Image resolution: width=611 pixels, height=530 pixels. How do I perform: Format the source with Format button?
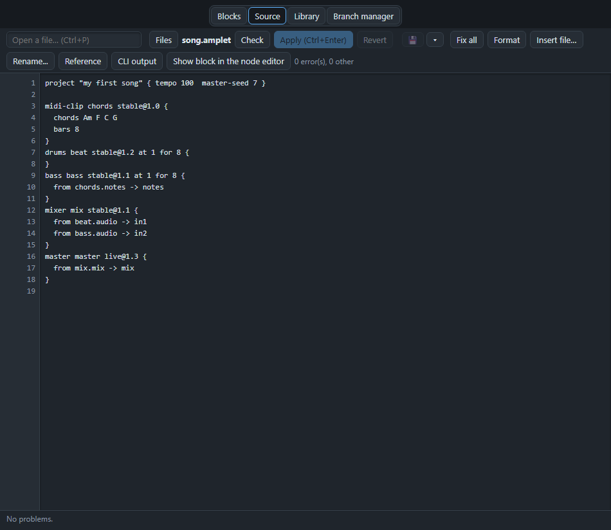(x=507, y=40)
